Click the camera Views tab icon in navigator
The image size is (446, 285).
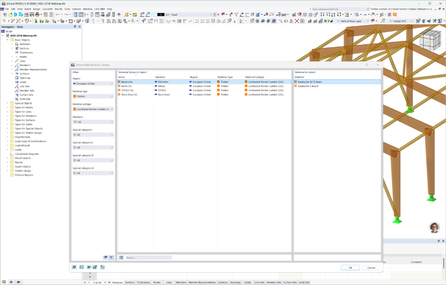pyautogui.click(x=18, y=282)
